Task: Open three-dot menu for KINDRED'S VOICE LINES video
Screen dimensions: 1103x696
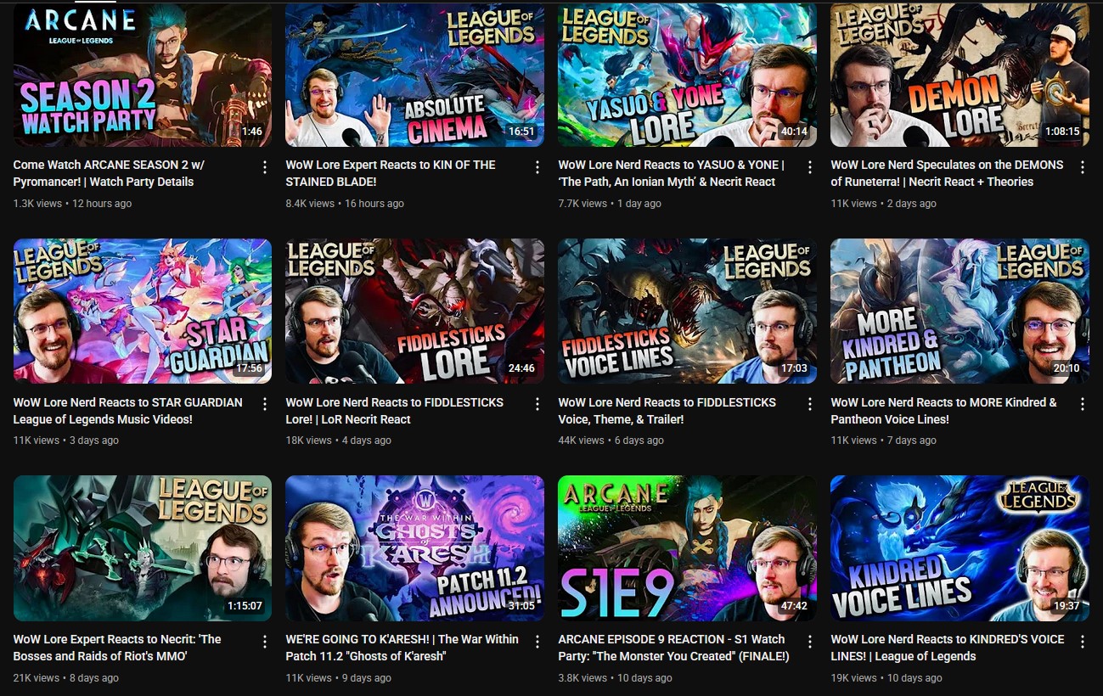Action: (1082, 642)
